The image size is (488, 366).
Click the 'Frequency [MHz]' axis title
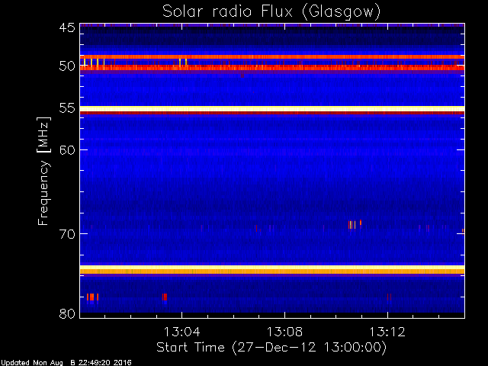click(43, 171)
